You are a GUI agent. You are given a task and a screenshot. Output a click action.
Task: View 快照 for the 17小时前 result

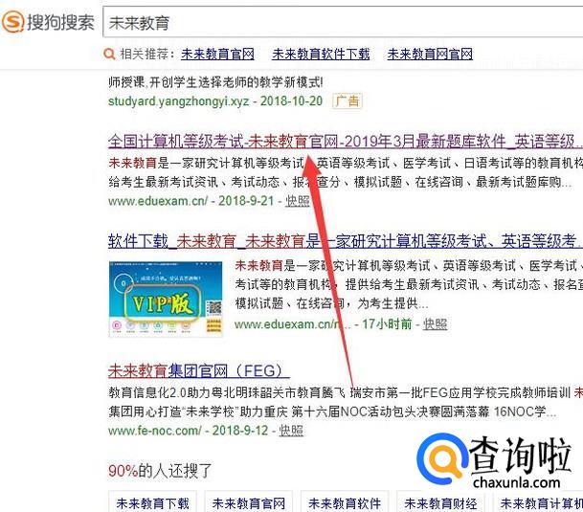point(435,324)
